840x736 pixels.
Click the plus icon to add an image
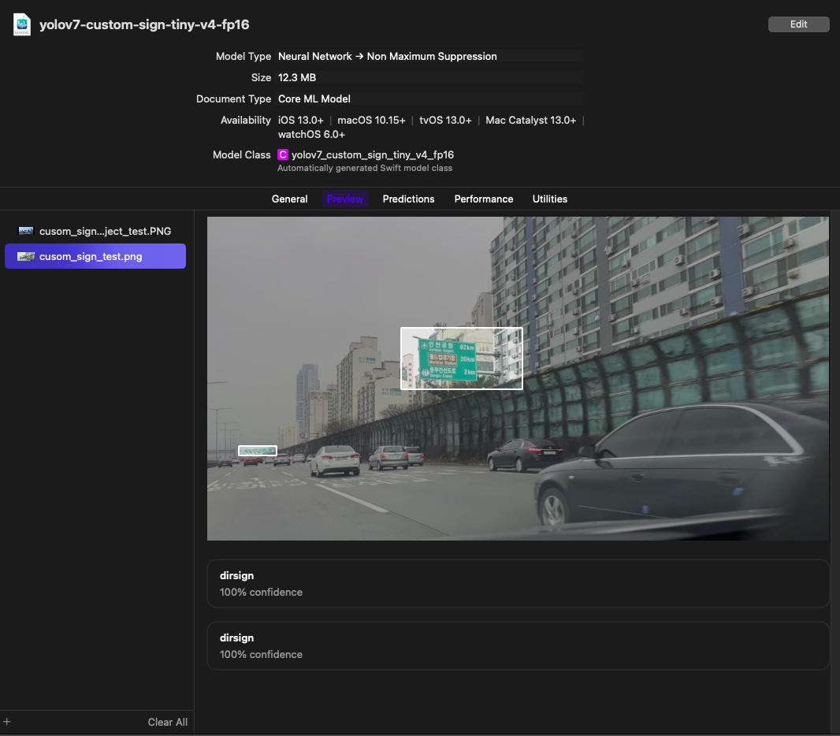click(x=6, y=722)
